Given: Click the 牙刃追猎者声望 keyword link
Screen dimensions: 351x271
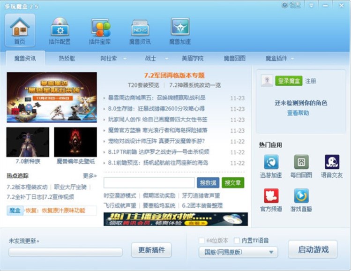Looking at the screenshot, I should [201, 196].
